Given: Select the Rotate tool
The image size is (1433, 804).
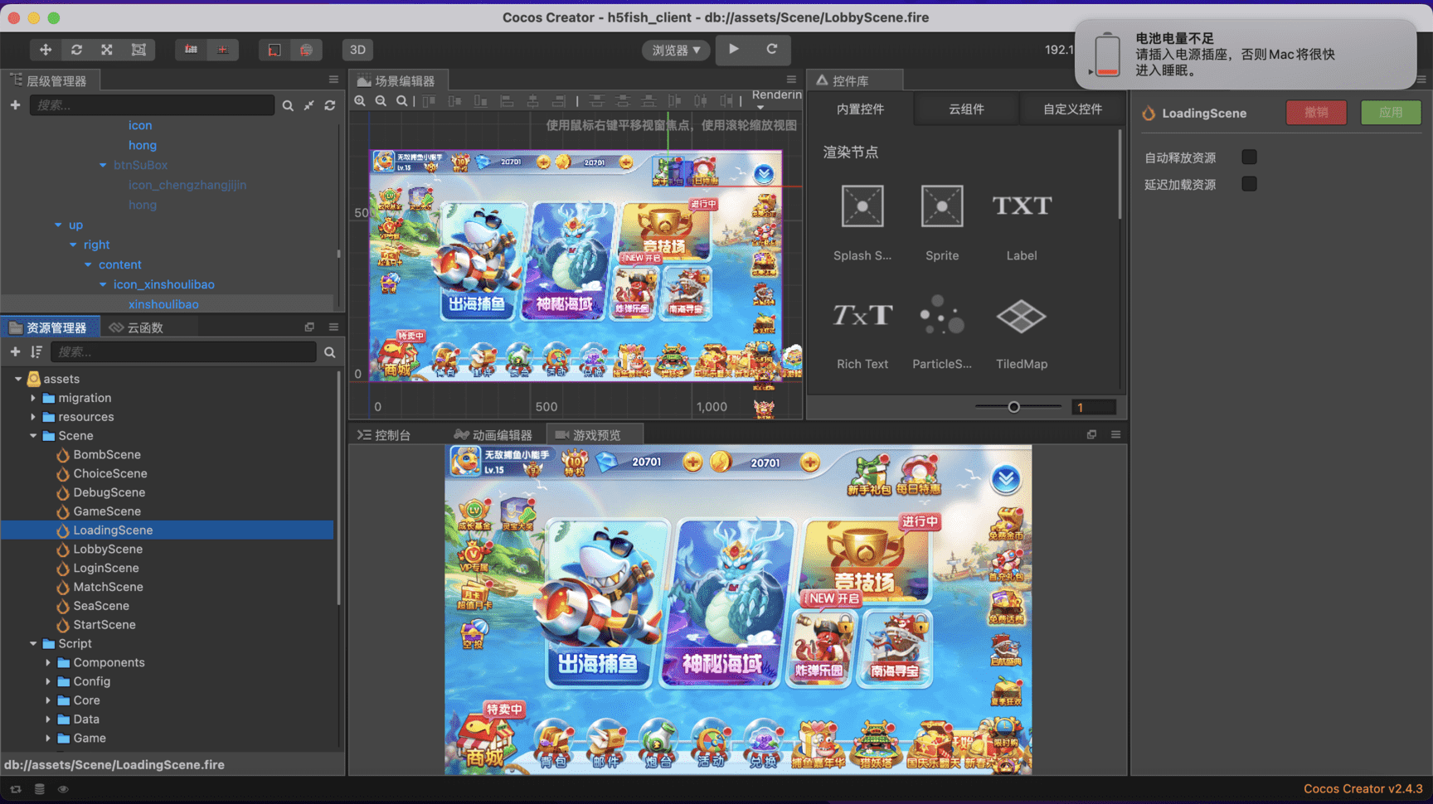Looking at the screenshot, I should (76, 50).
